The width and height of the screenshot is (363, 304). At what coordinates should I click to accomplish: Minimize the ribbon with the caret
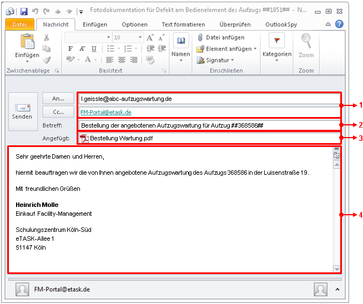[328, 24]
